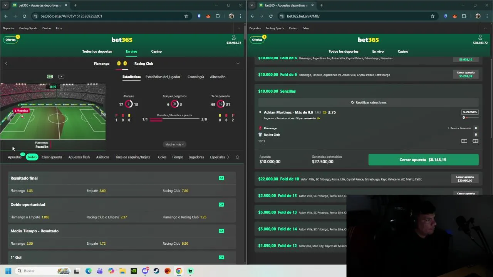Go back with the arrow left of Flamengo score
493x277 pixels.
pyautogui.click(x=6, y=63)
